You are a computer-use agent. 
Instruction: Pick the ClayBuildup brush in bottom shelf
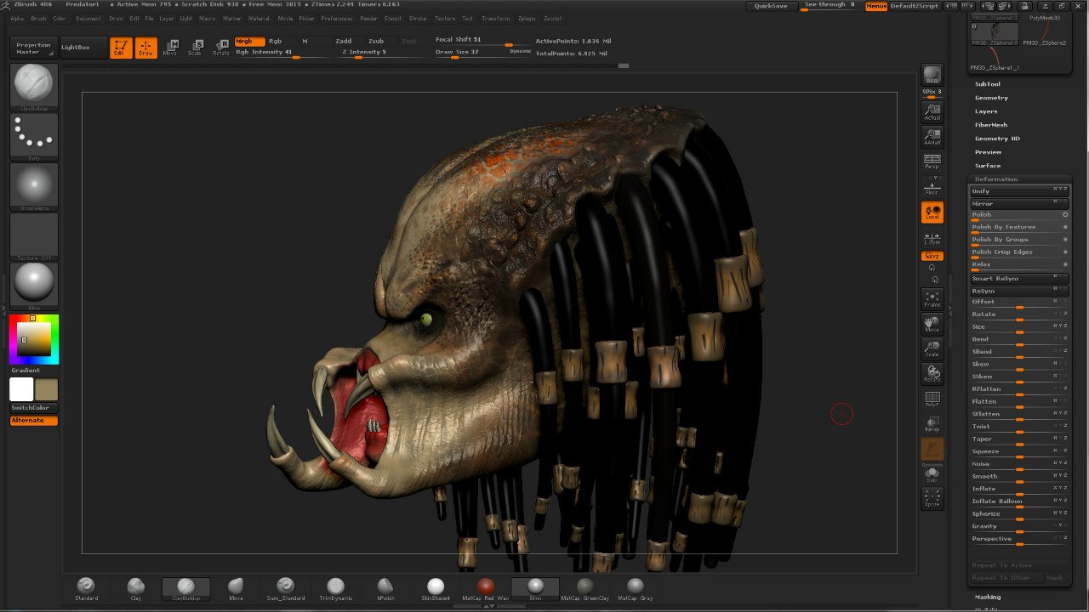pyautogui.click(x=185, y=589)
